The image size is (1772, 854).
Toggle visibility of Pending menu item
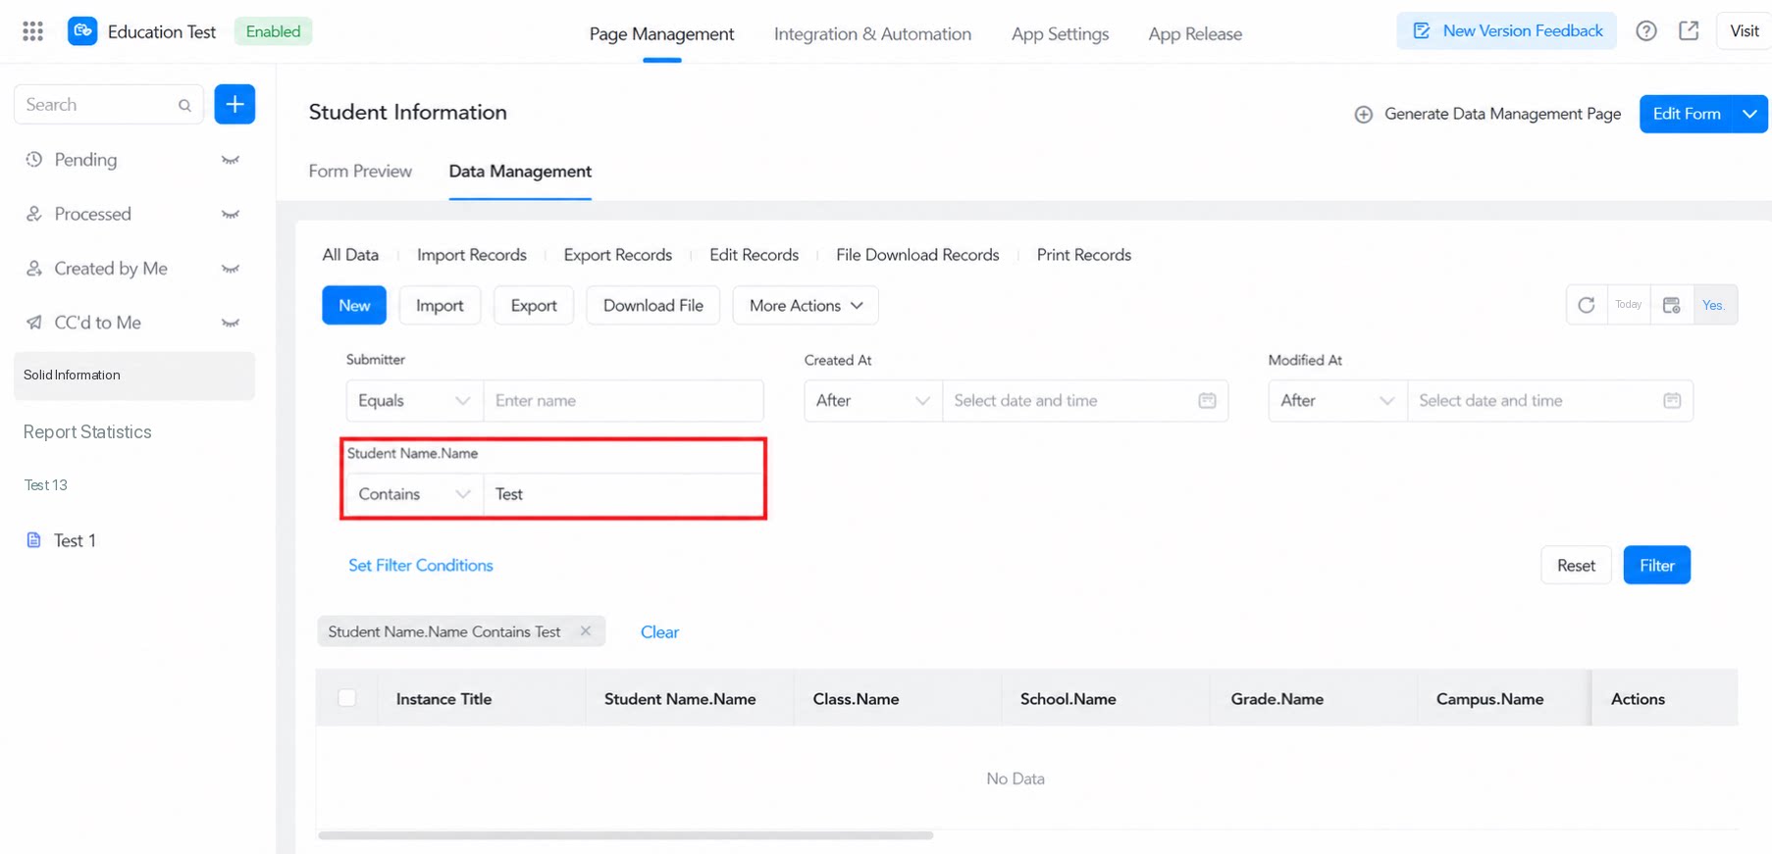click(231, 160)
